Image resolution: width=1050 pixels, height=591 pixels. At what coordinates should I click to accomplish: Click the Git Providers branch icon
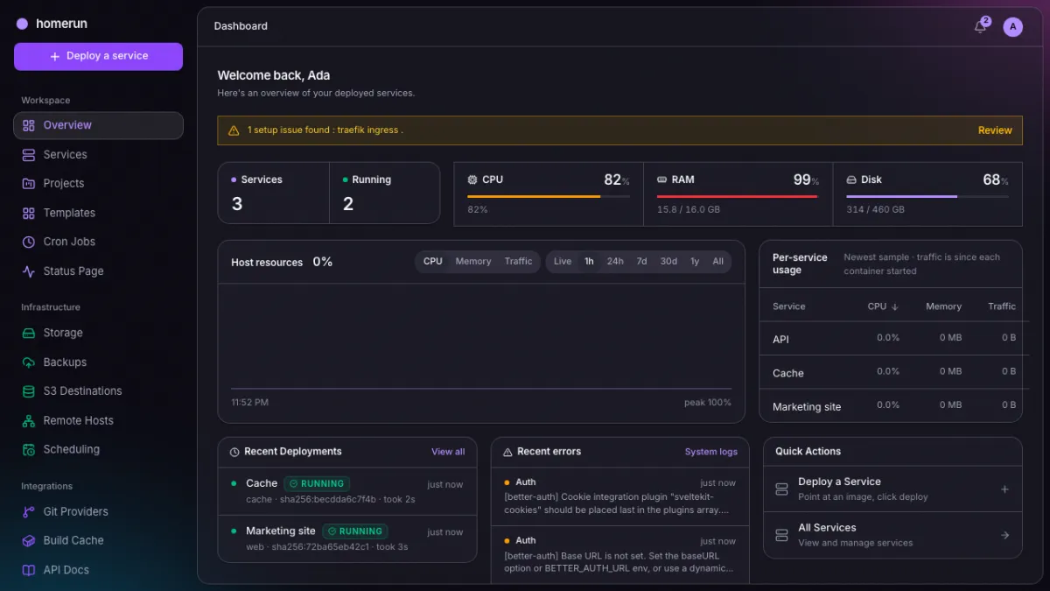click(x=29, y=511)
